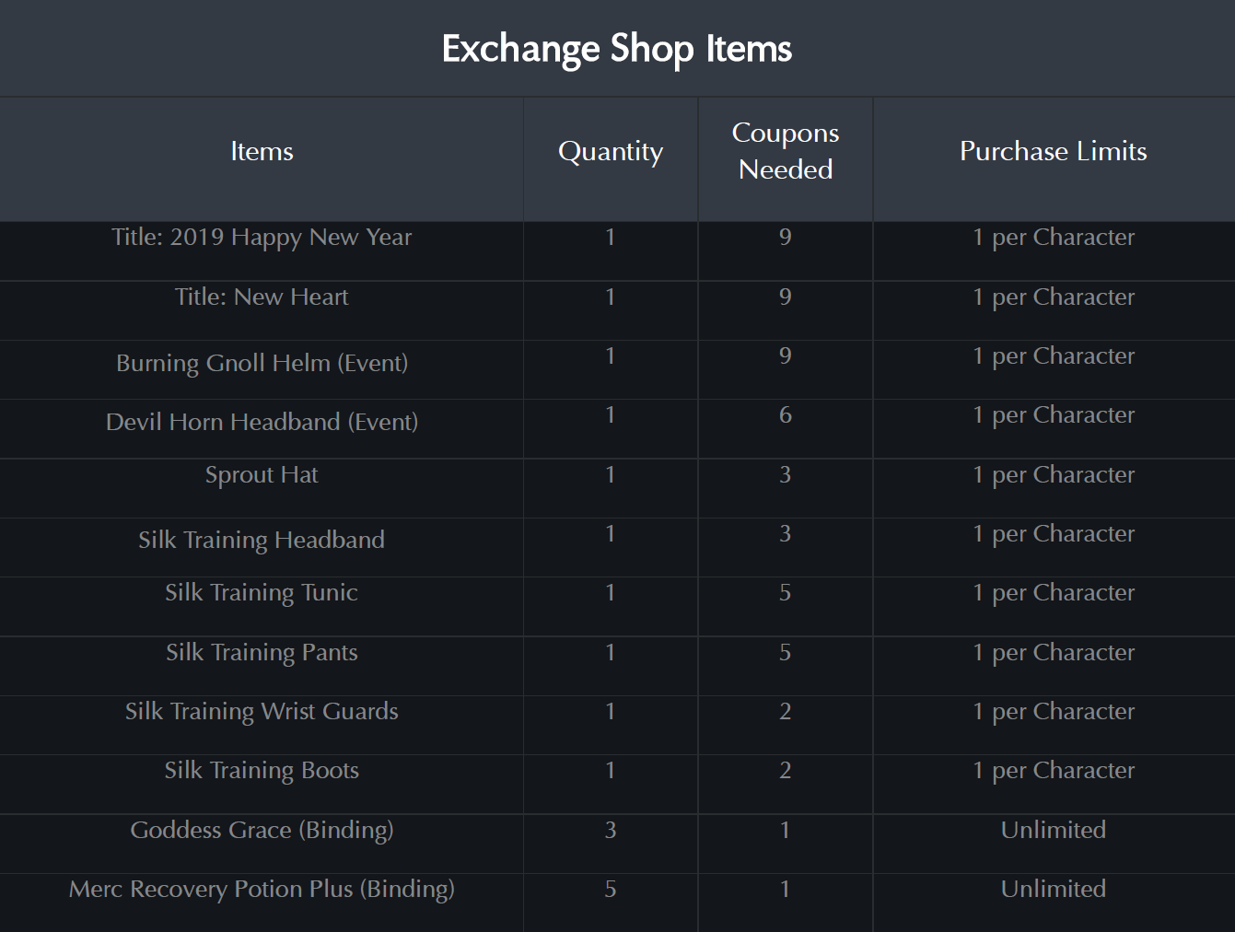Click quantity 3 in Goddess Grace row

tap(611, 830)
